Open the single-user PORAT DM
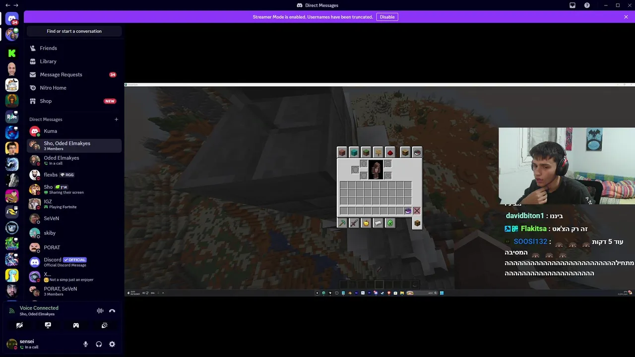This screenshot has height=357, width=635. pyautogui.click(x=74, y=247)
